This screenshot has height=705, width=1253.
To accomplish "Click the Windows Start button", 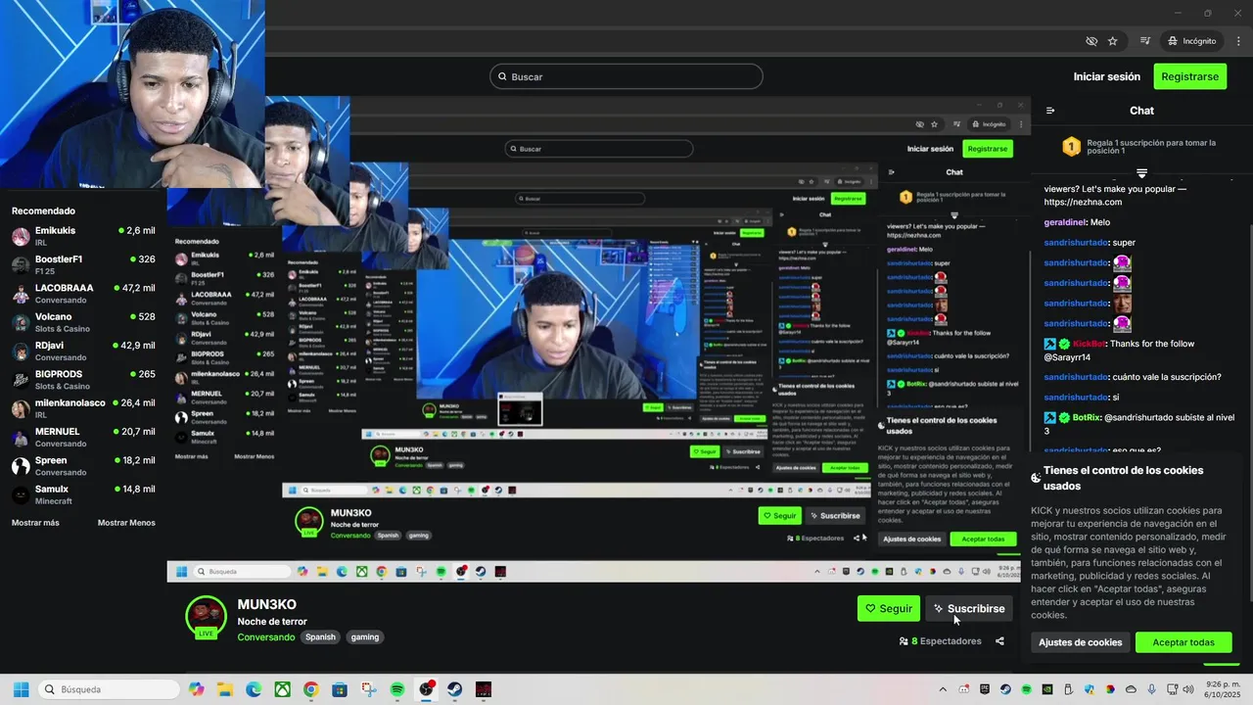I will (x=21, y=689).
